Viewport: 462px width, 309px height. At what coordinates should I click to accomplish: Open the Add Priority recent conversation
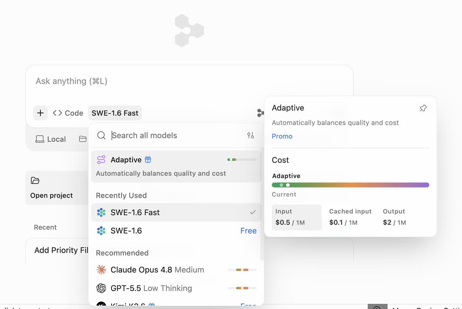[61, 250]
